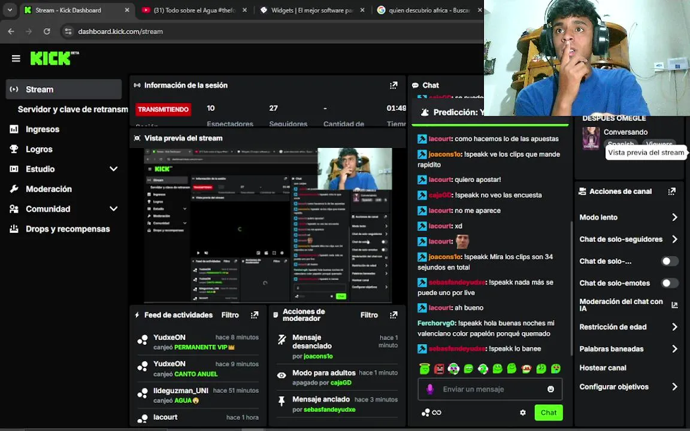The image size is (690, 431).
Task: Open chat settings gear
Action: [523, 412]
